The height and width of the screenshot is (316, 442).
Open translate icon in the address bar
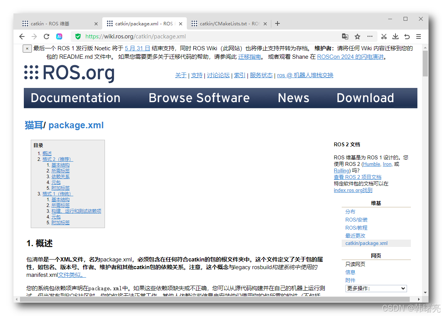click(x=345, y=36)
